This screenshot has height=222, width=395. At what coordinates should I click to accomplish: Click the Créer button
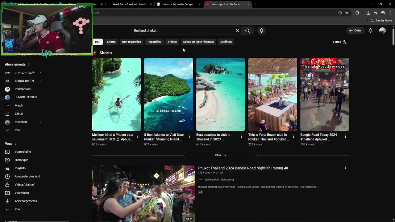pos(355,31)
